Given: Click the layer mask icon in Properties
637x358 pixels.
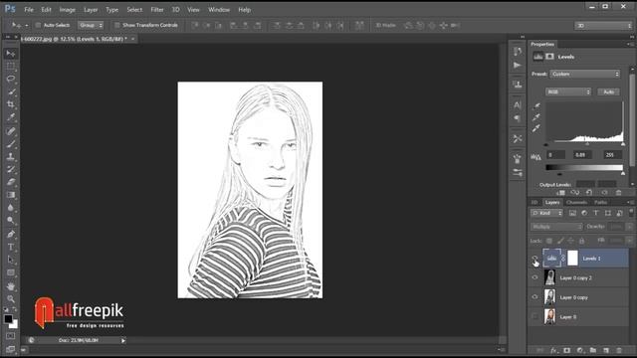Looking at the screenshot, I should pos(549,57).
